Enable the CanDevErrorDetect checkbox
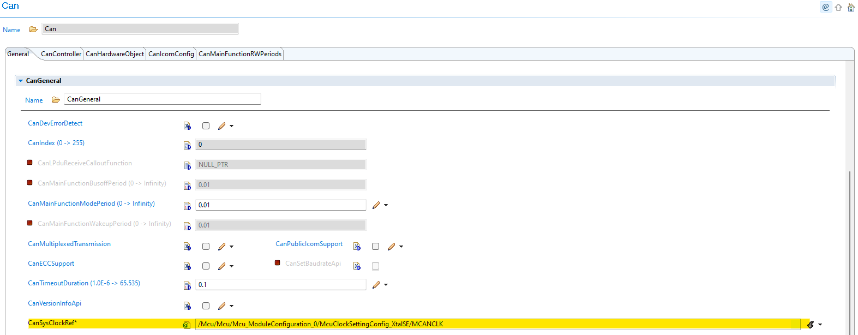This screenshot has height=335, width=858. 206,126
